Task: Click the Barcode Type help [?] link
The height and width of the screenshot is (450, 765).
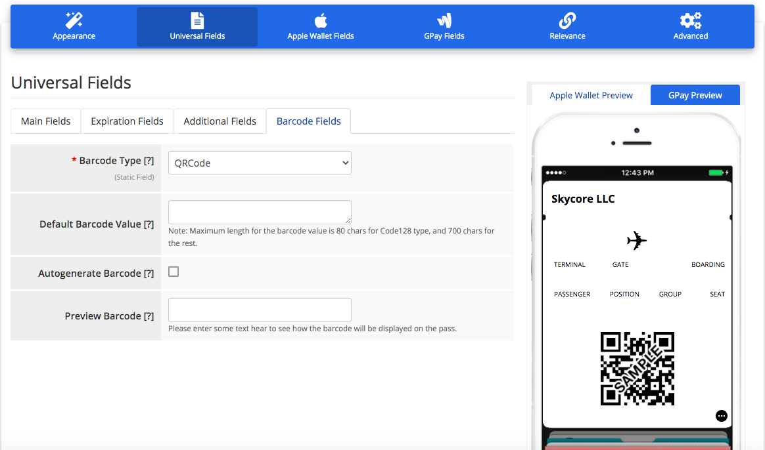Action: 149,161
